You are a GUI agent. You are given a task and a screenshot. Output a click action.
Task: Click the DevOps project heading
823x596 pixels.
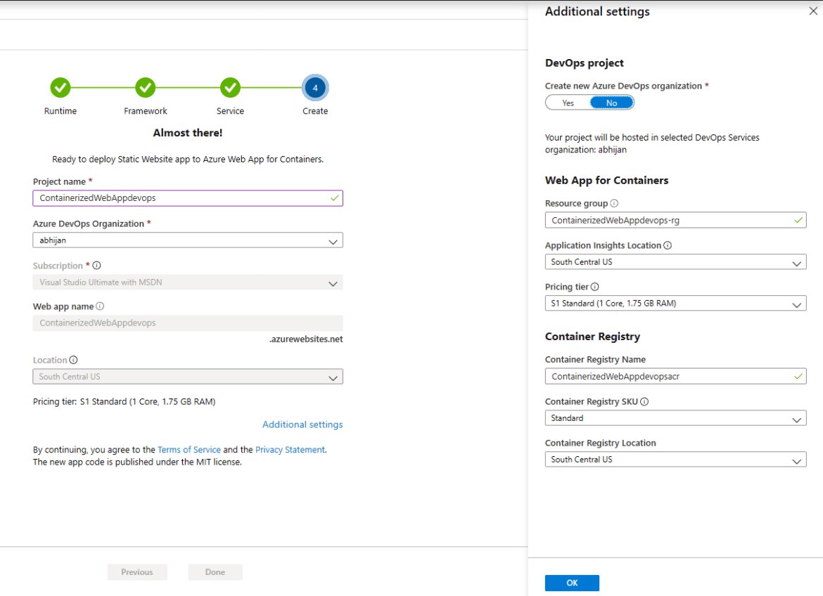[x=584, y=63]
